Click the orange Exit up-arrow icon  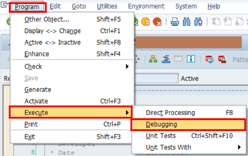point(145,22)
